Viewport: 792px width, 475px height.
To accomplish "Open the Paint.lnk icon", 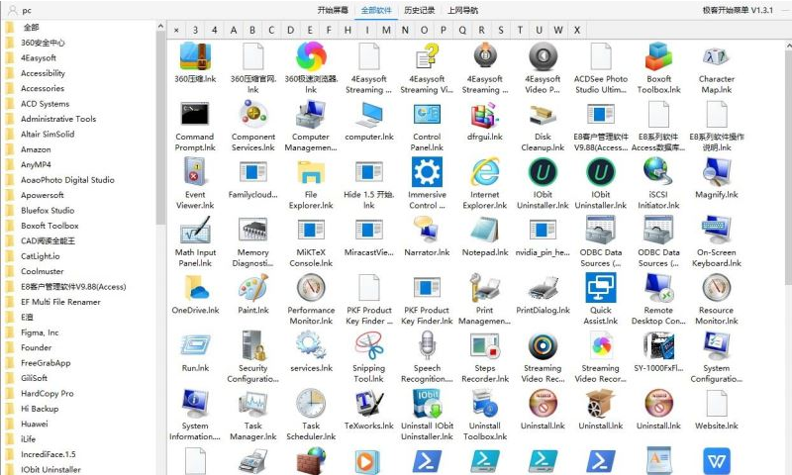I will pos(253,287).
